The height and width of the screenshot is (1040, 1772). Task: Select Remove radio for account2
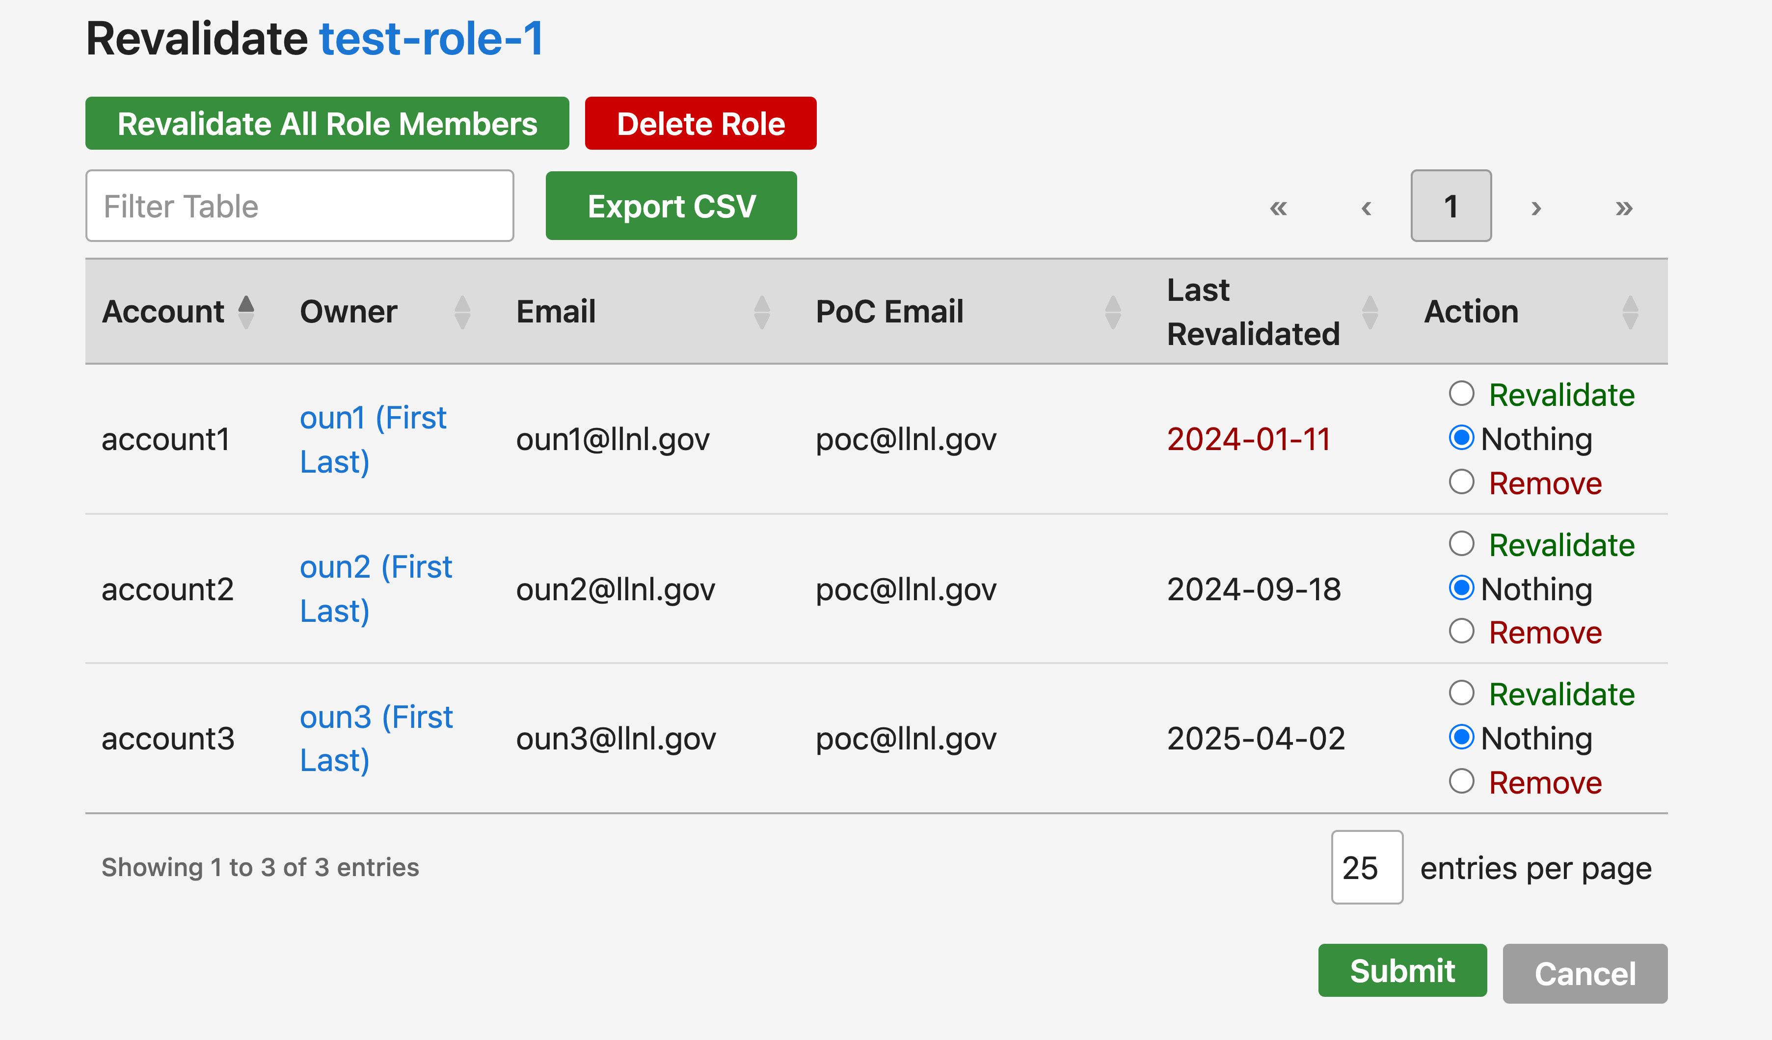click(x=1461, y=631)
